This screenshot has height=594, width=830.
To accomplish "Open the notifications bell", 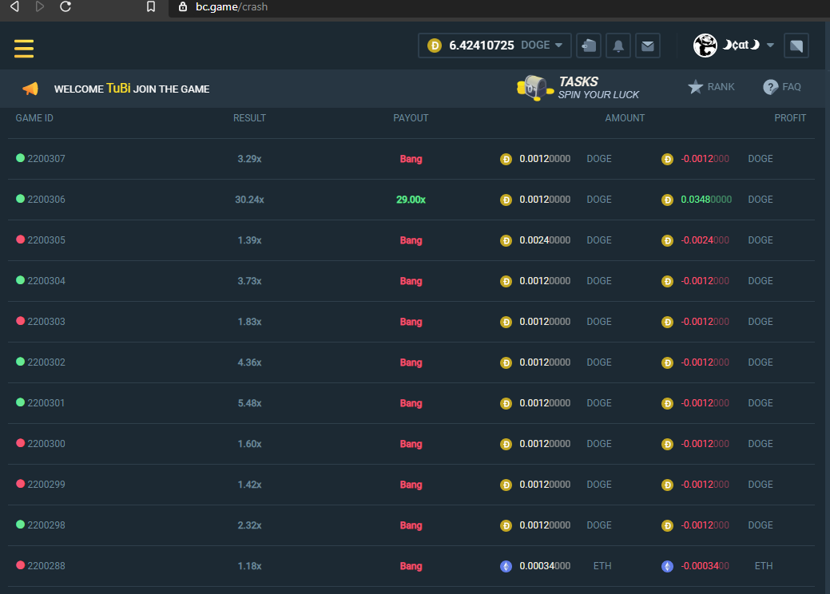I will (x=618, y=46).
